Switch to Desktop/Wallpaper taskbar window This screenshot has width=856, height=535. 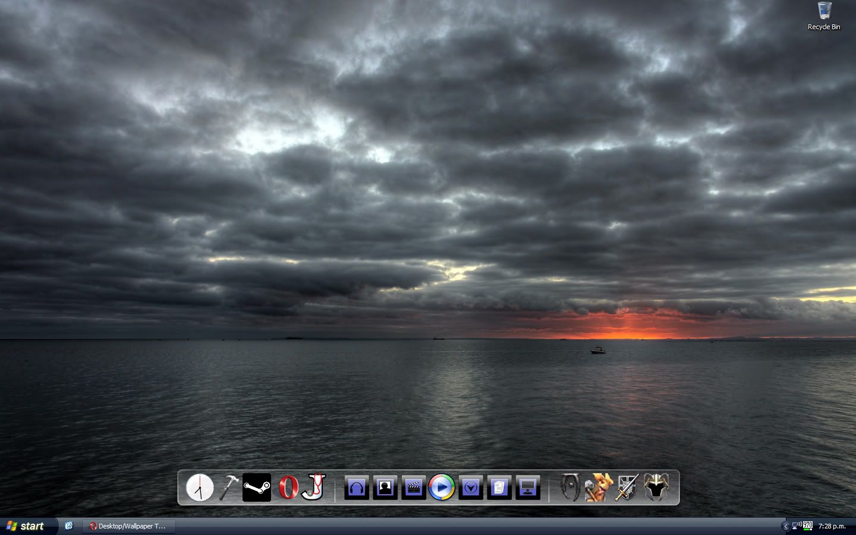(128, 526)
